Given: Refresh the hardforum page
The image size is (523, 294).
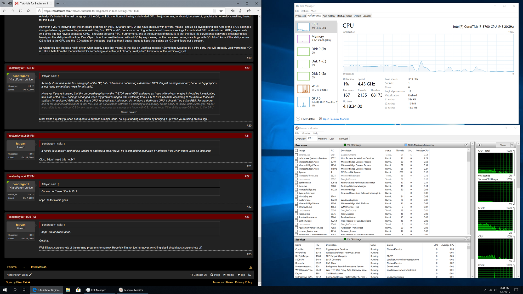Looking at the screenshot, I should click(21, 11).
